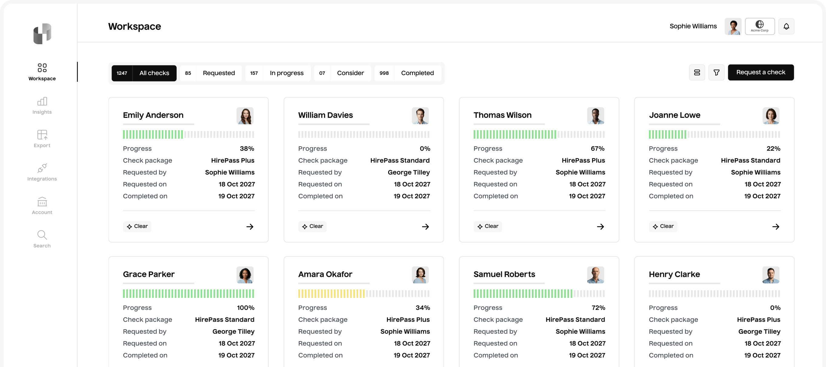
Task: Click Amara Okafor's photo thumbnail
Action: (420, 275)
